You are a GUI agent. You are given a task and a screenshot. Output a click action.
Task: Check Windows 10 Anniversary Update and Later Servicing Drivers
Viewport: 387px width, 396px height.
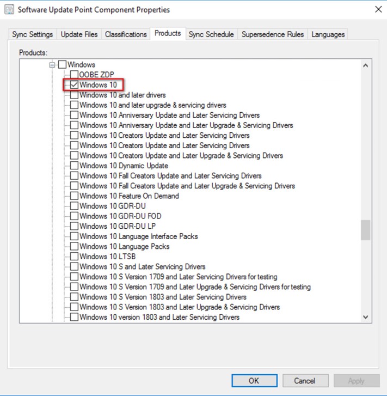click(74, 115)
